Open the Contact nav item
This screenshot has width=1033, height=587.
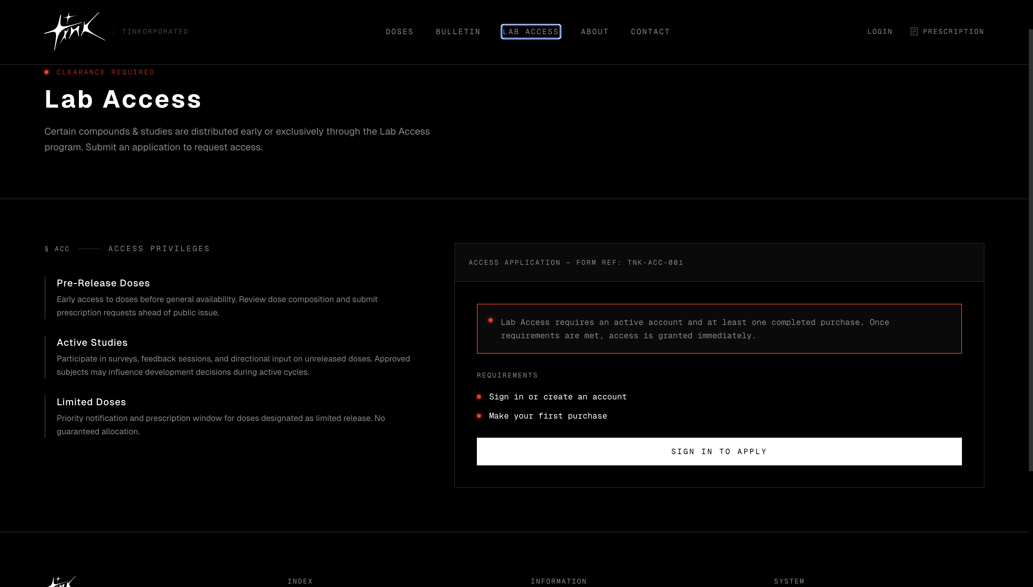(x=650, y=31)
